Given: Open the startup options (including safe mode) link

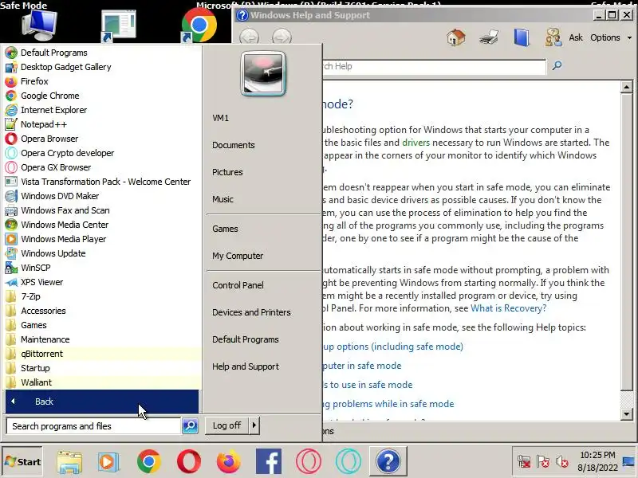Looking at the screenshot, I should (x=393, y=347).
